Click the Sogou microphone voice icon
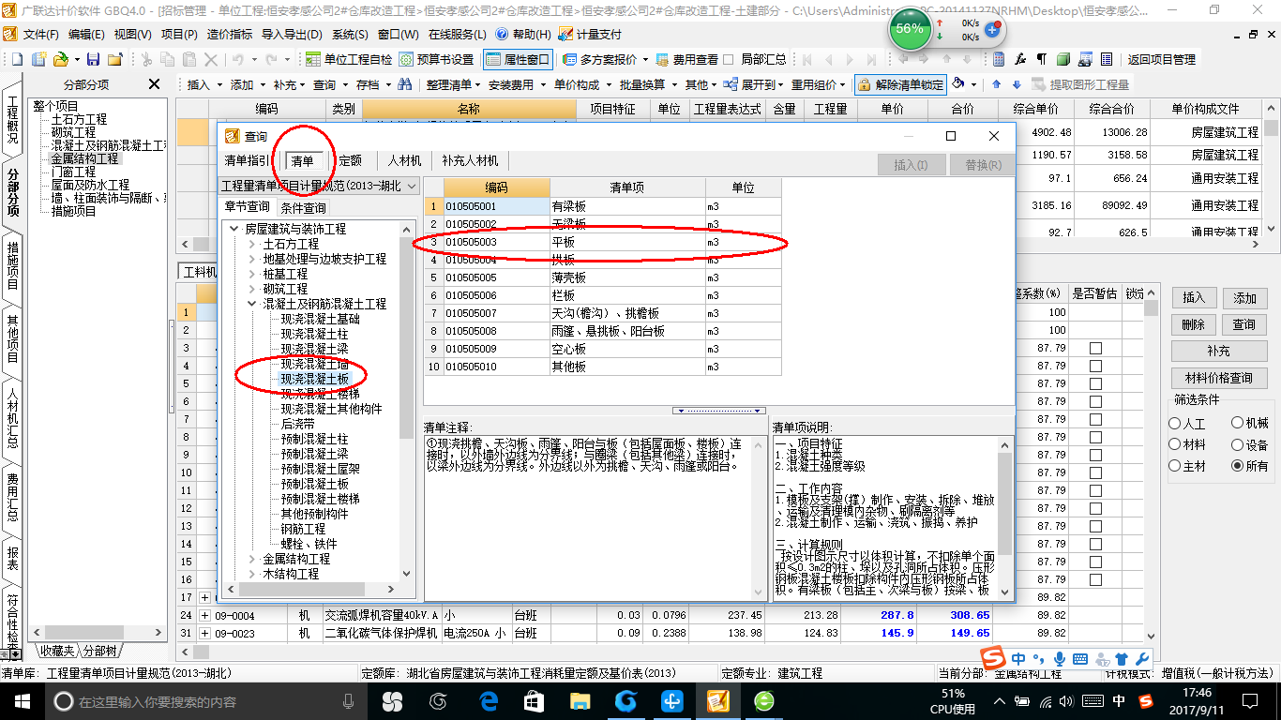Viewport: 1281px width, 720px height. tap(1060, 658)
